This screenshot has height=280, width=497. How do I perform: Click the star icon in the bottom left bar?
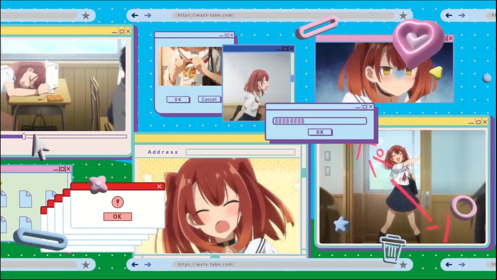point(85,264)
